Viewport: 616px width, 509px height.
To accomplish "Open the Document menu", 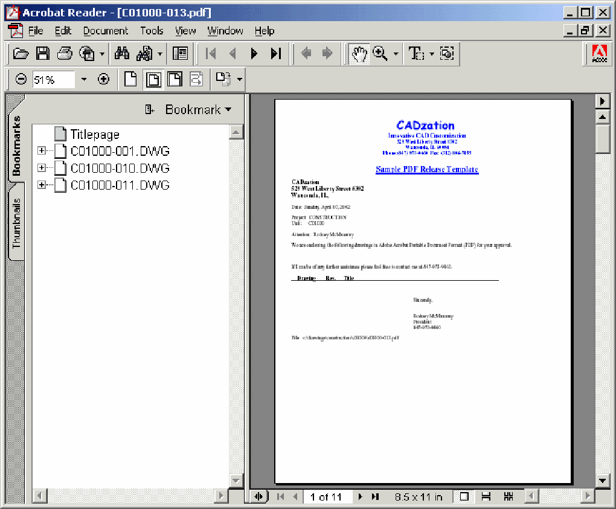I will tap(105, 31).
